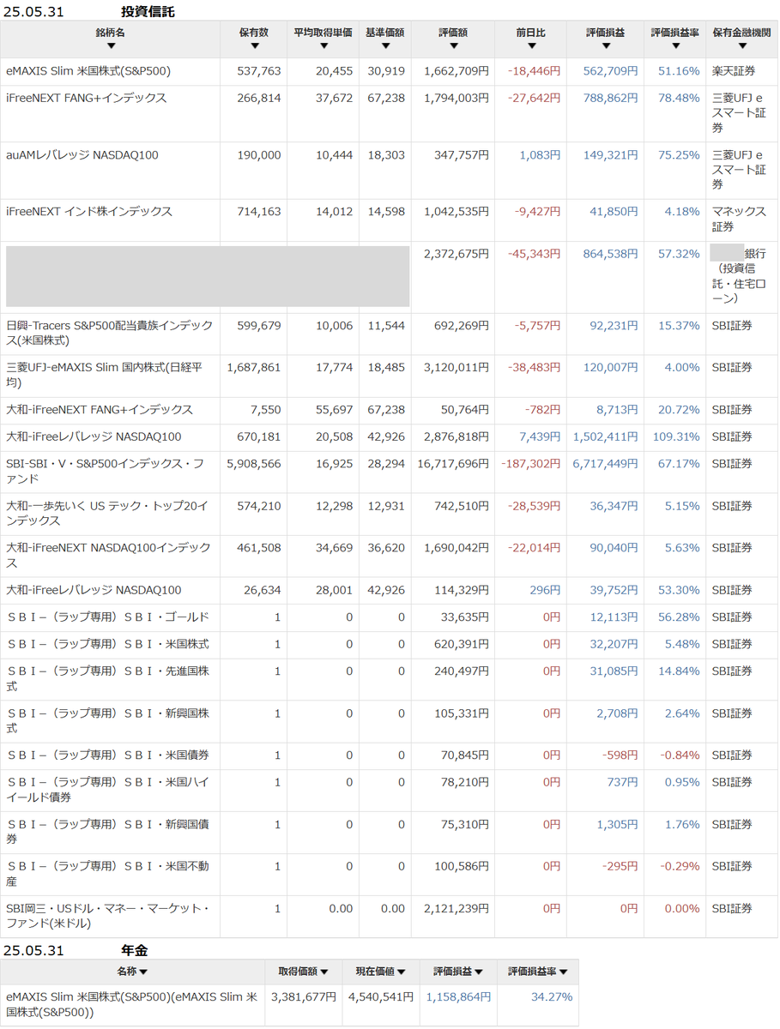
Task: Select 年金 section heading
Action: click(135, 950)
